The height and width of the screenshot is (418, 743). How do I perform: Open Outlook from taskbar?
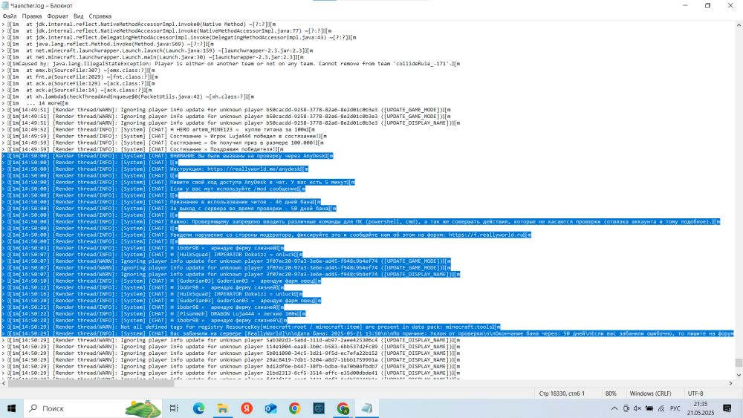(x=270, y=408)
